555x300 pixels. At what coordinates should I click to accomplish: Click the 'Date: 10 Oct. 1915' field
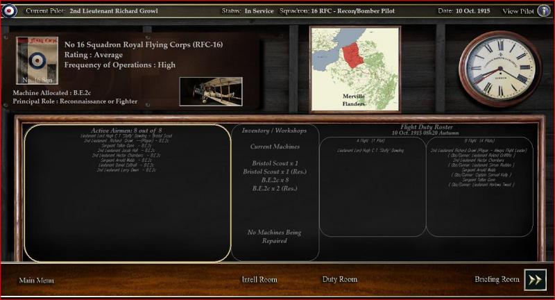coord(463,11)
